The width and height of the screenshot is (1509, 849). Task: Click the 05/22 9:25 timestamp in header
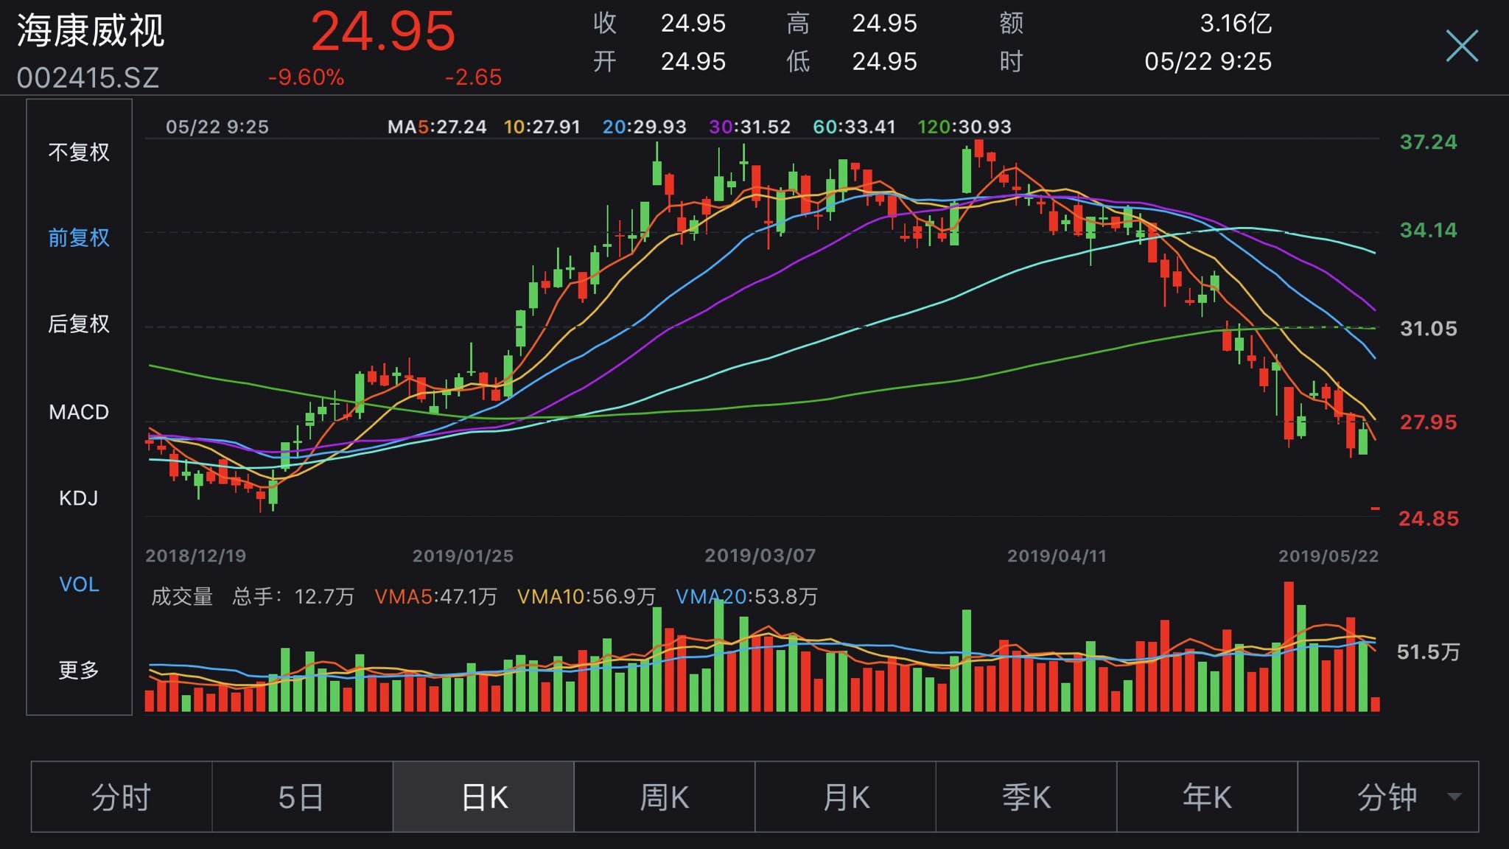[x=1208, y=61]
